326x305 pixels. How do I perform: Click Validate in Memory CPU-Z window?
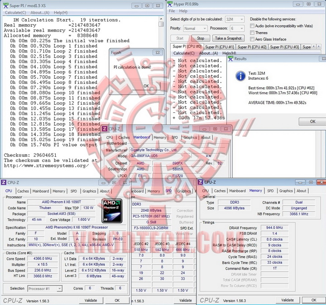coord(288,300)
